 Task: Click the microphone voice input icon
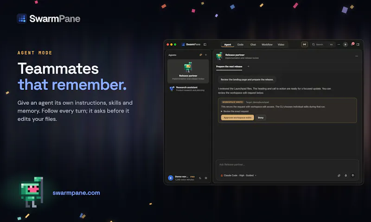pyautogui.click(x=345, y=176)
